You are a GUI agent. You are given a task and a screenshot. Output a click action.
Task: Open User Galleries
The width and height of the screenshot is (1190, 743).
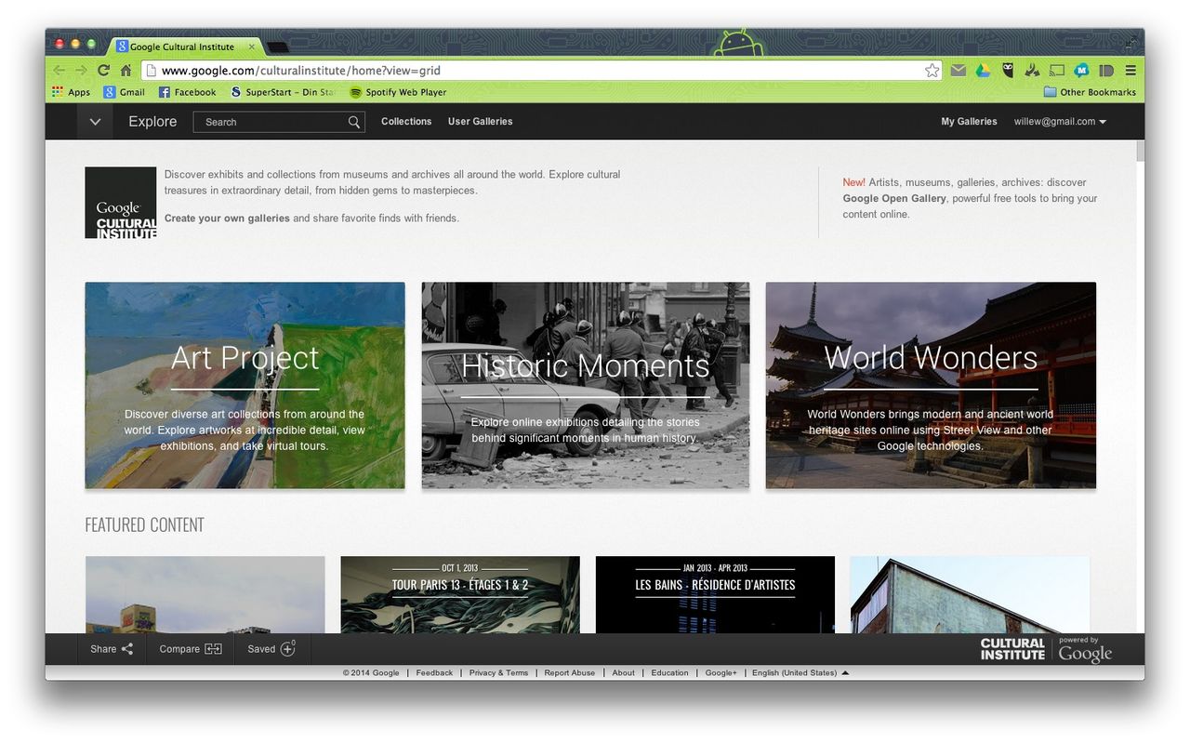[x=480, y=122]
